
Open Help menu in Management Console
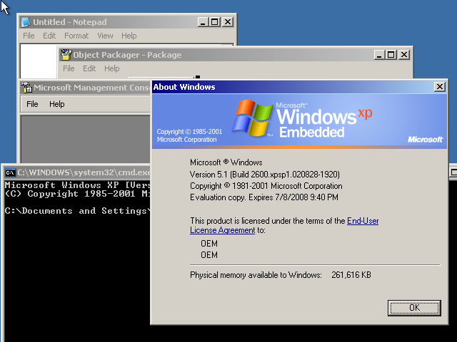(57, 104)
